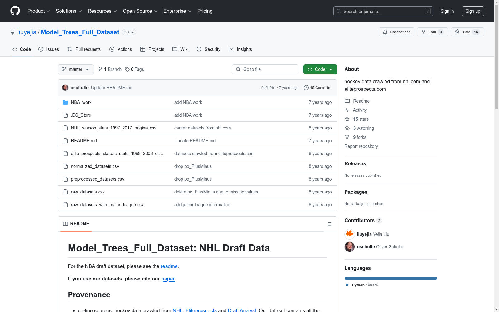
Task: Click the file icon beside raw_datasets_with_major_league.csv
Action: click(65, 205)
